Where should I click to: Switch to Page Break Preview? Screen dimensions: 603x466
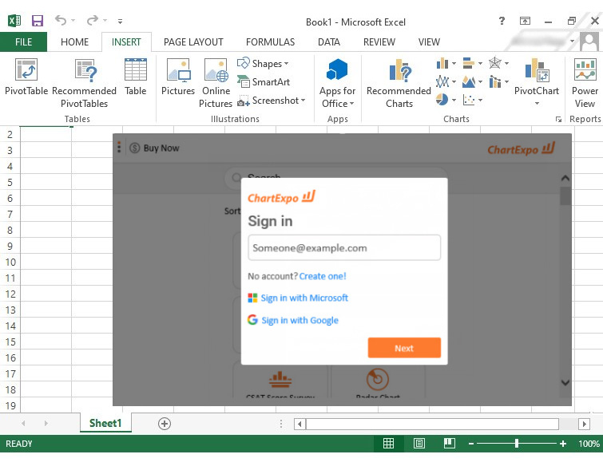[x=449, y=444]
